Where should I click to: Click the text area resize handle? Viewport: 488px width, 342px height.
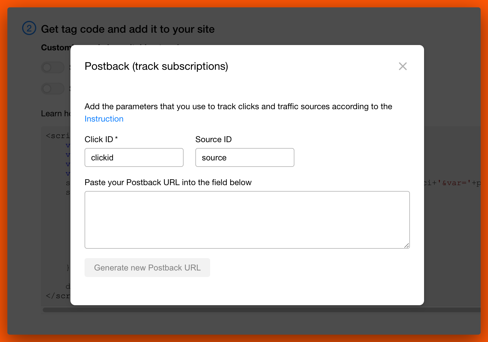click(x=407, y=246)
